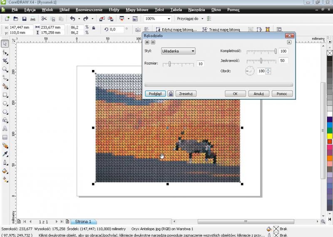Switch dialog to single preview pane view
333x237 pixels.
click(153, 42)
